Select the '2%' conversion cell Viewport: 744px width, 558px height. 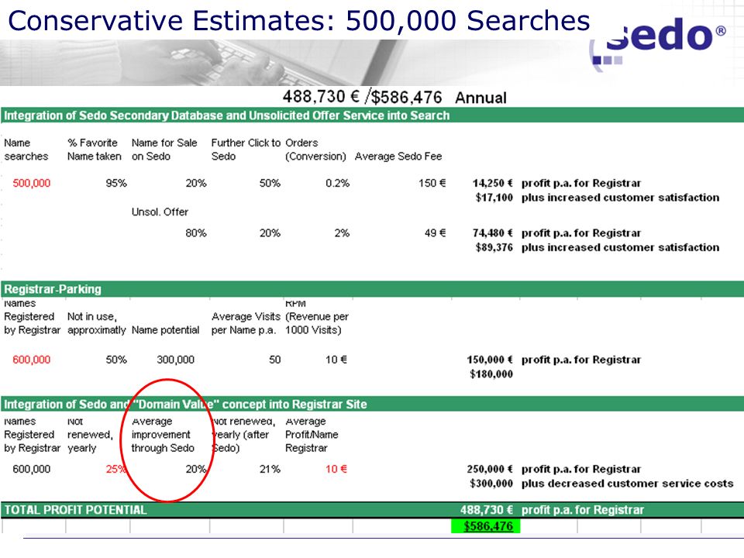342,233
